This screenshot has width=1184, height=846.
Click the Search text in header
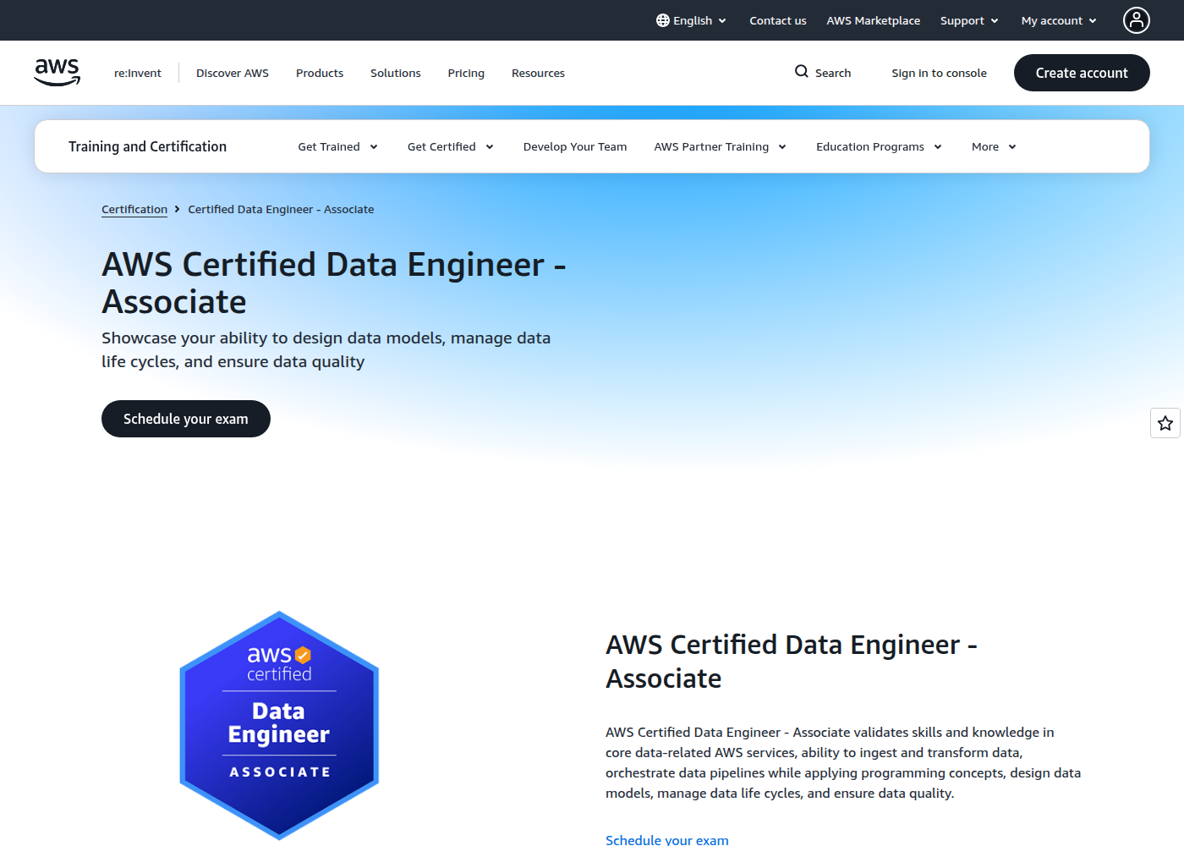click(x=833, y=73)
